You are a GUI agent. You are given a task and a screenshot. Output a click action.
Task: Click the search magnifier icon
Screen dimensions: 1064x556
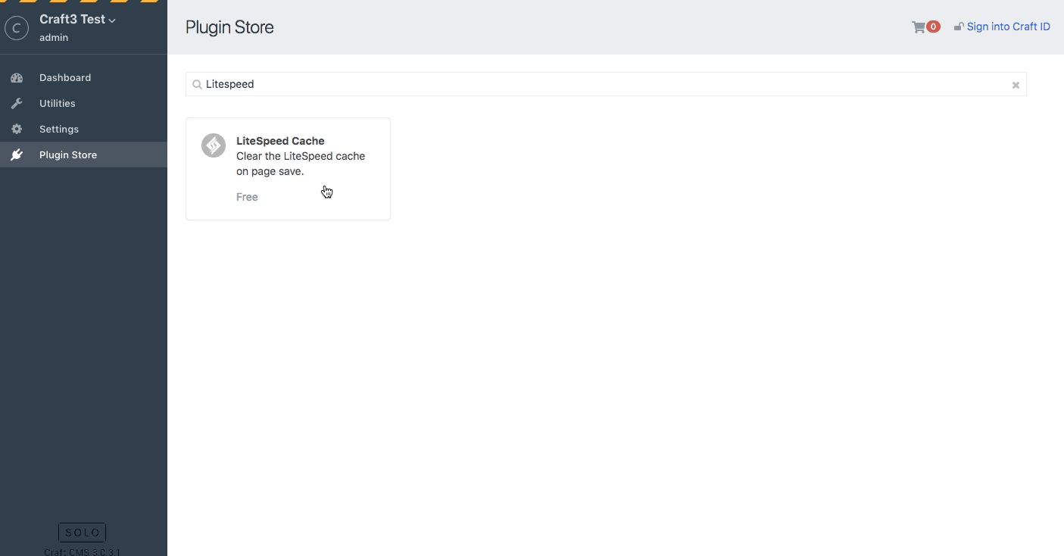(x=197, y=85)
